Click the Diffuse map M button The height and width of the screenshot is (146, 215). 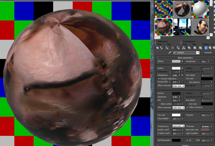[183, 61]
